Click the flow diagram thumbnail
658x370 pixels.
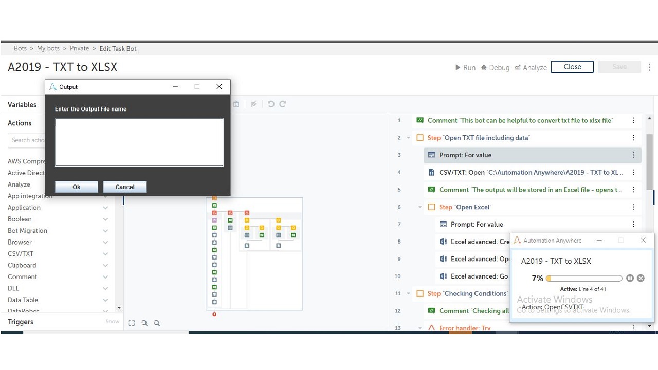point(254,254)
